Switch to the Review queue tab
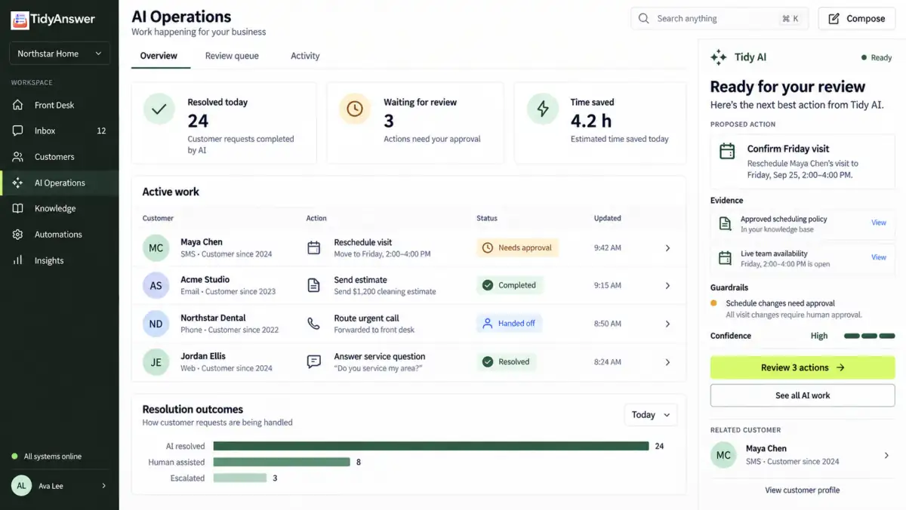Image resolution: width=906 pixels, height=510 pixels. [x=232, y=56]
